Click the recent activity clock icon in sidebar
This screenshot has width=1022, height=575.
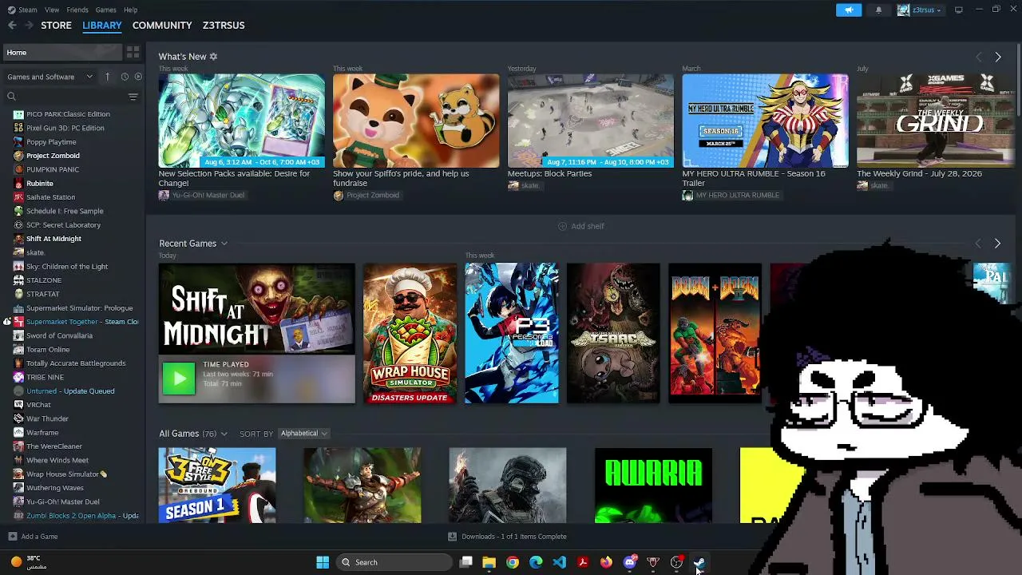[125, 77]
